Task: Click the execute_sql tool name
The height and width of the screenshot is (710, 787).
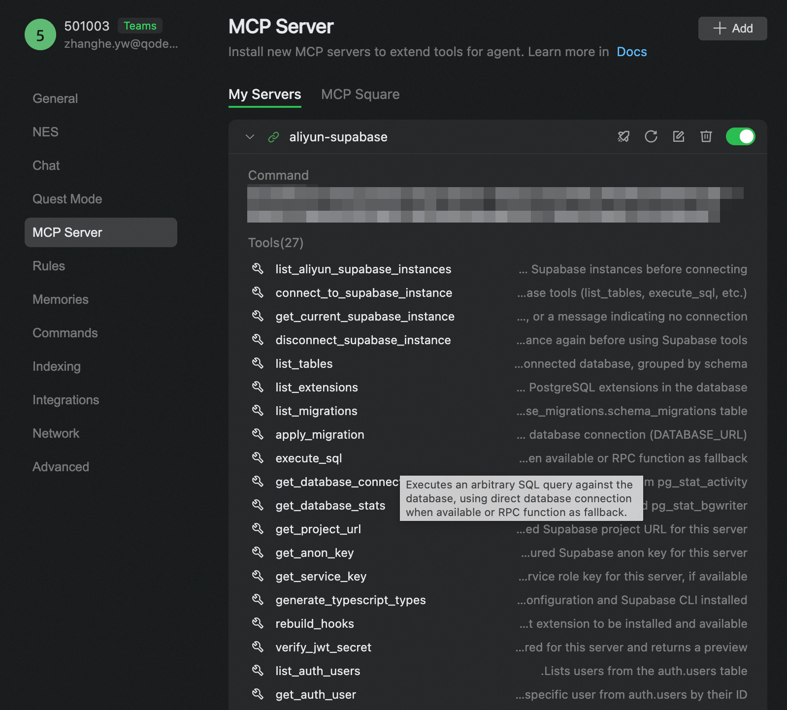Action: [309, 458]
